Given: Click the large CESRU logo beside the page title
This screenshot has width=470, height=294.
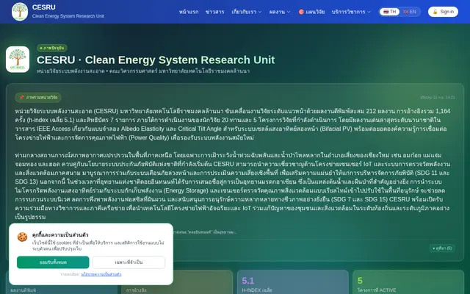Looking at the screenshot, I should tap(18, 60).
